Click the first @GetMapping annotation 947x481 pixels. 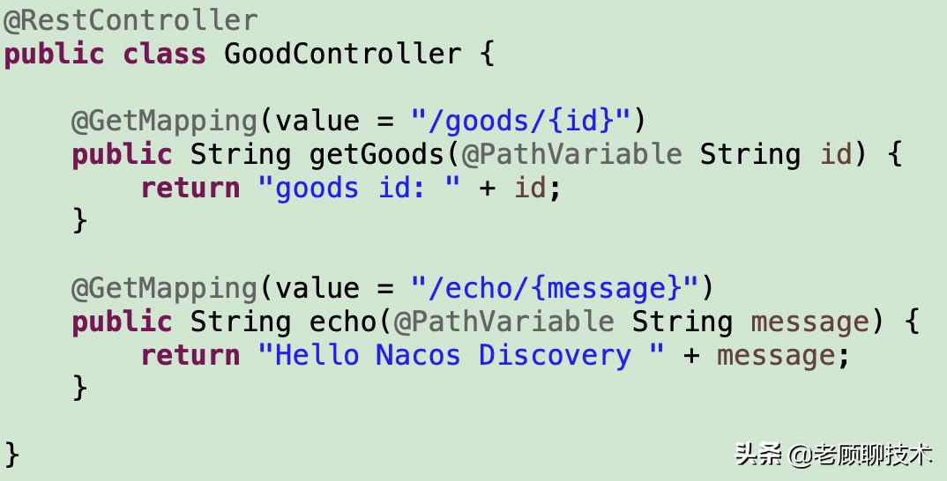click(x=164, y=120)
